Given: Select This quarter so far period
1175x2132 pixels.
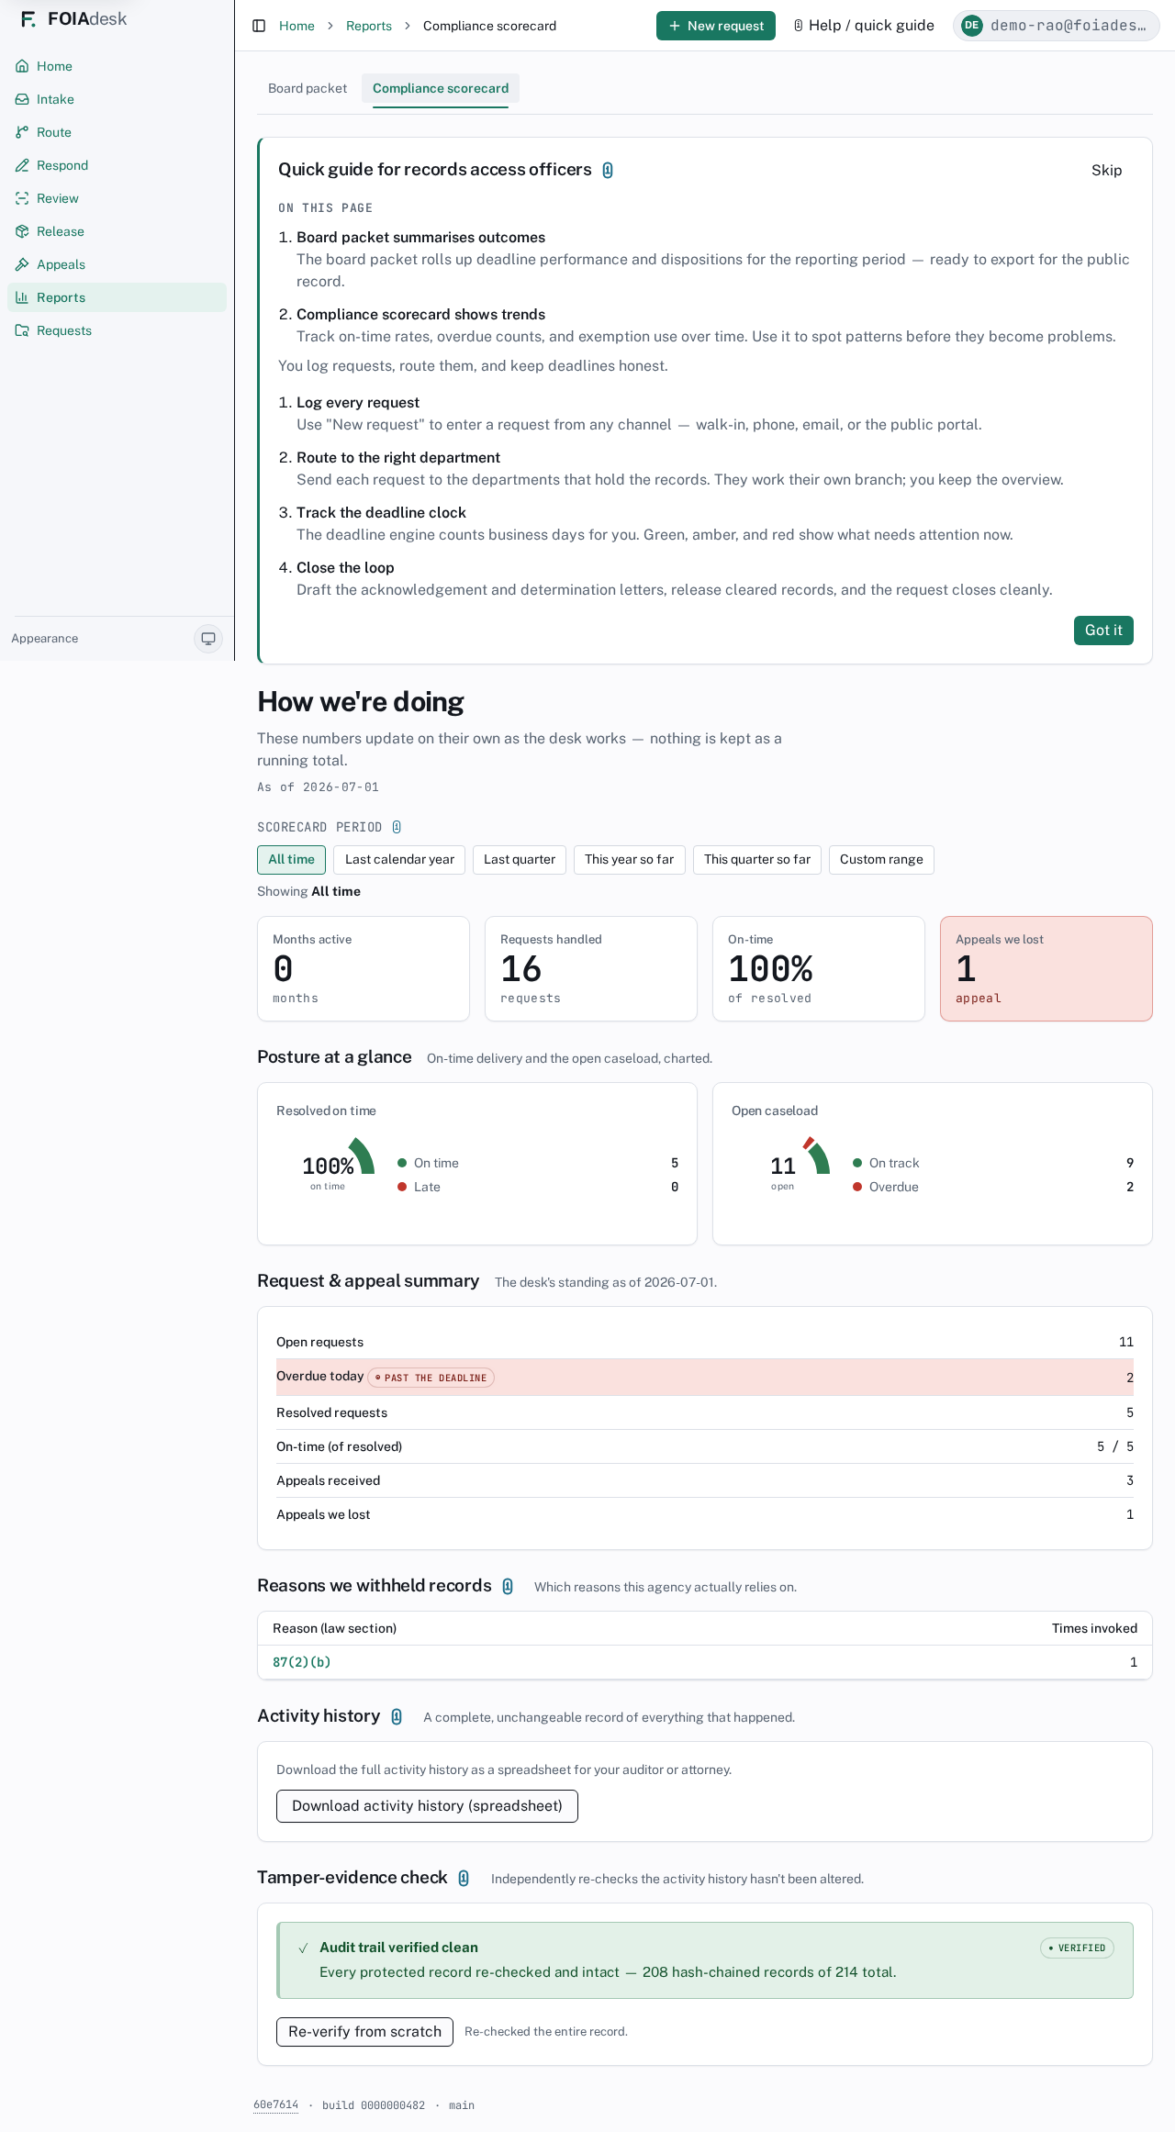Looking at the screenshot, I should click(757, 860).
